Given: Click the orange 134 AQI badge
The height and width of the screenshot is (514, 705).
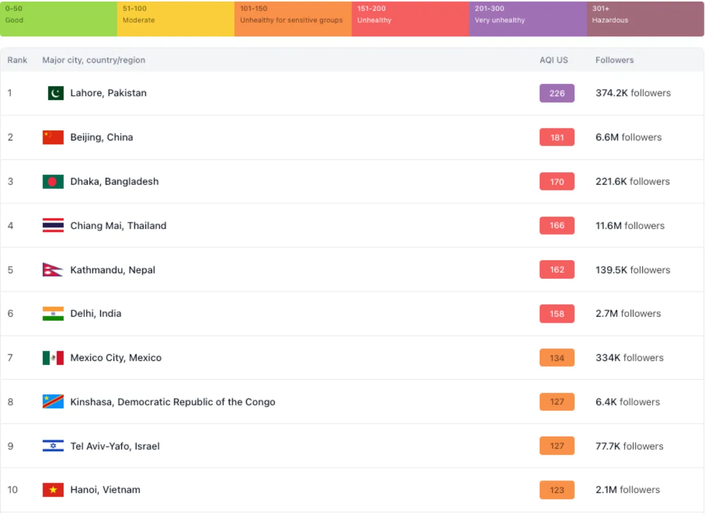Looking at the screenshot, I should pyautogui.click(x=557, y=358).
